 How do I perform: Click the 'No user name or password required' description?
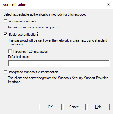coord(33,27)
